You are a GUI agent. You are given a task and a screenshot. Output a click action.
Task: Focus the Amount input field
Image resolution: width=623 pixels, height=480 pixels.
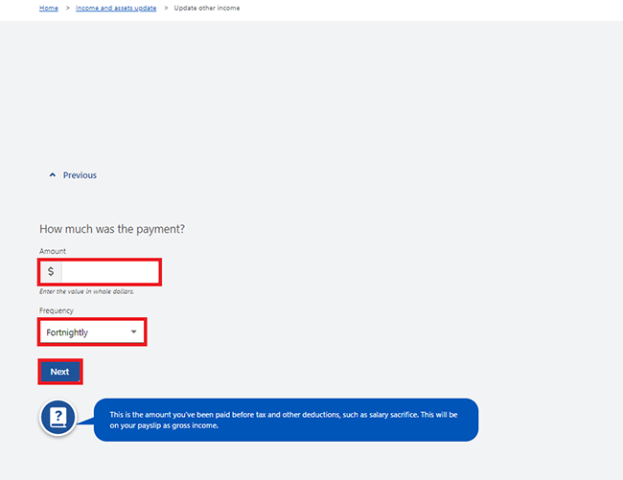click(x=110, y=272)
